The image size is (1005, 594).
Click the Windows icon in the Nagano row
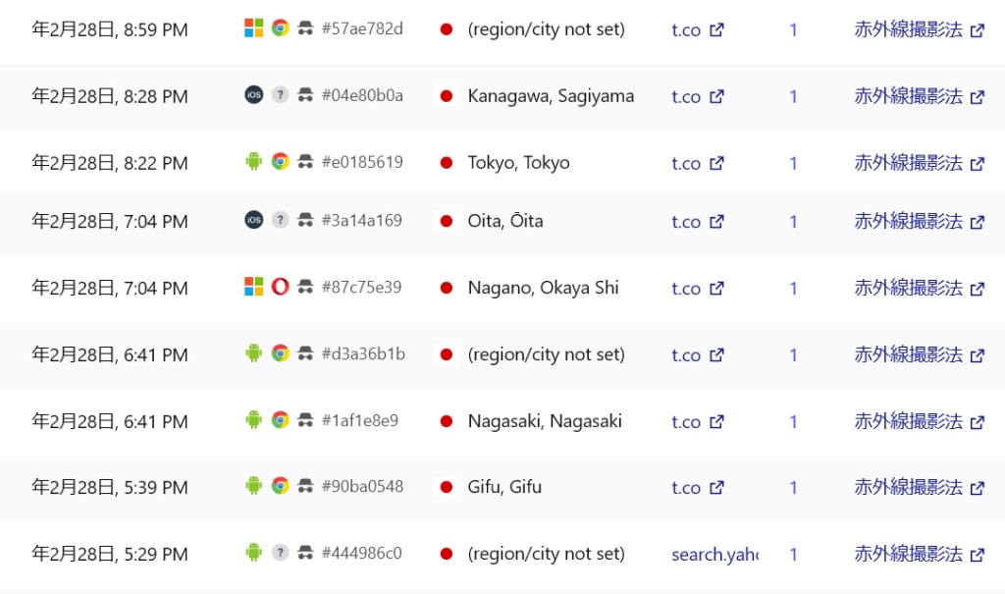click(253, 287)
